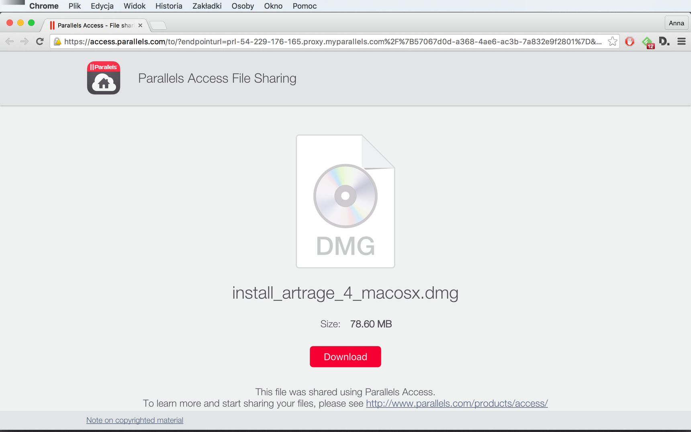Open the Anna profile button

coord(677,23)
